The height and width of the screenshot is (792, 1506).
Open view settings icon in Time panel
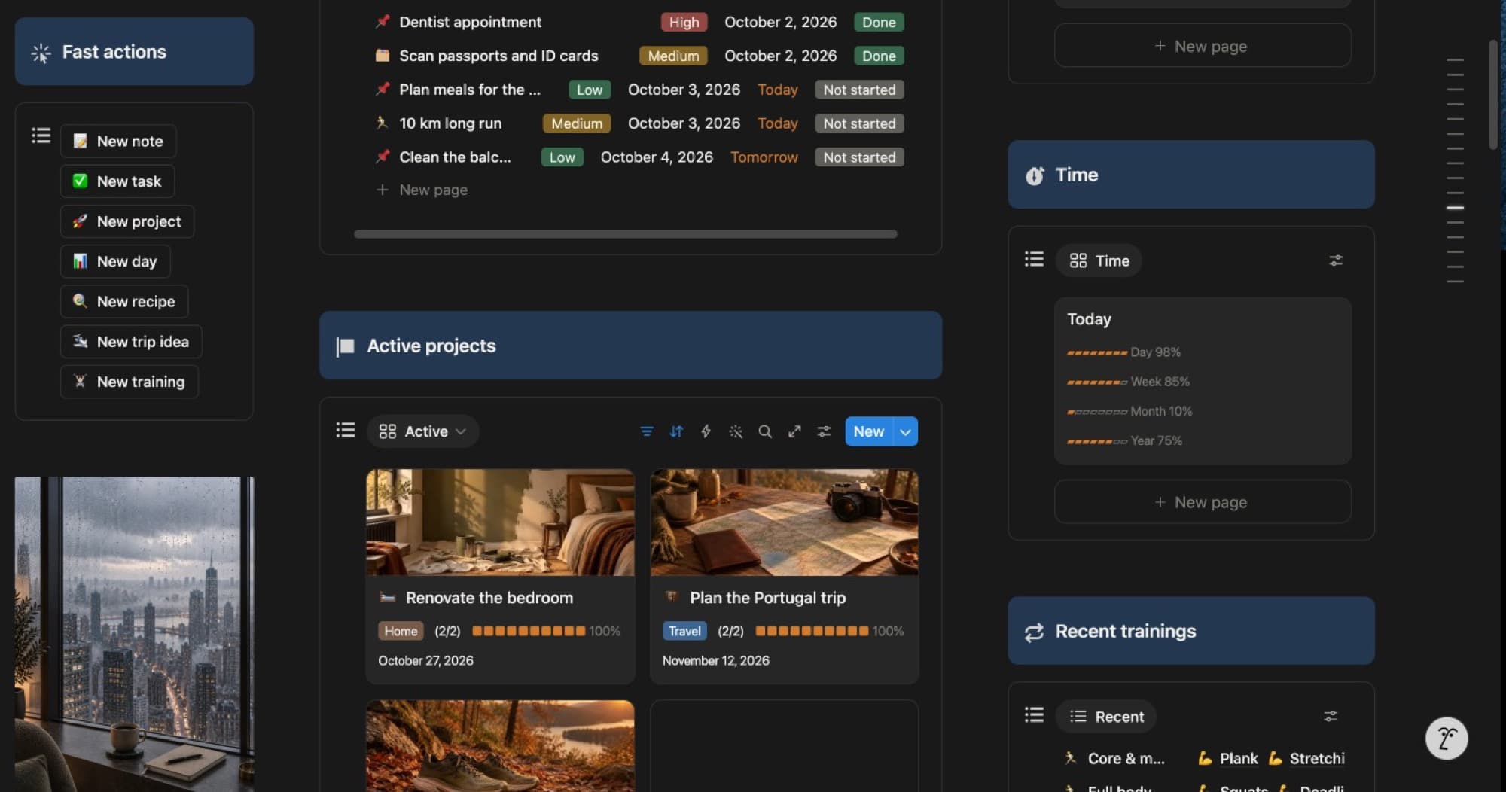tap(1336, 260)
